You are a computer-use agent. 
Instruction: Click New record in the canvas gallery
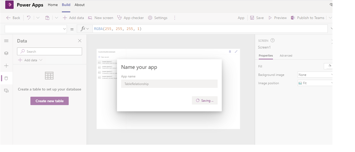tap(103, 57)
